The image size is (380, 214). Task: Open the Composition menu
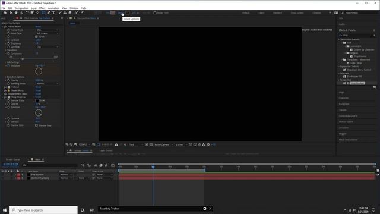coord(21,8)
